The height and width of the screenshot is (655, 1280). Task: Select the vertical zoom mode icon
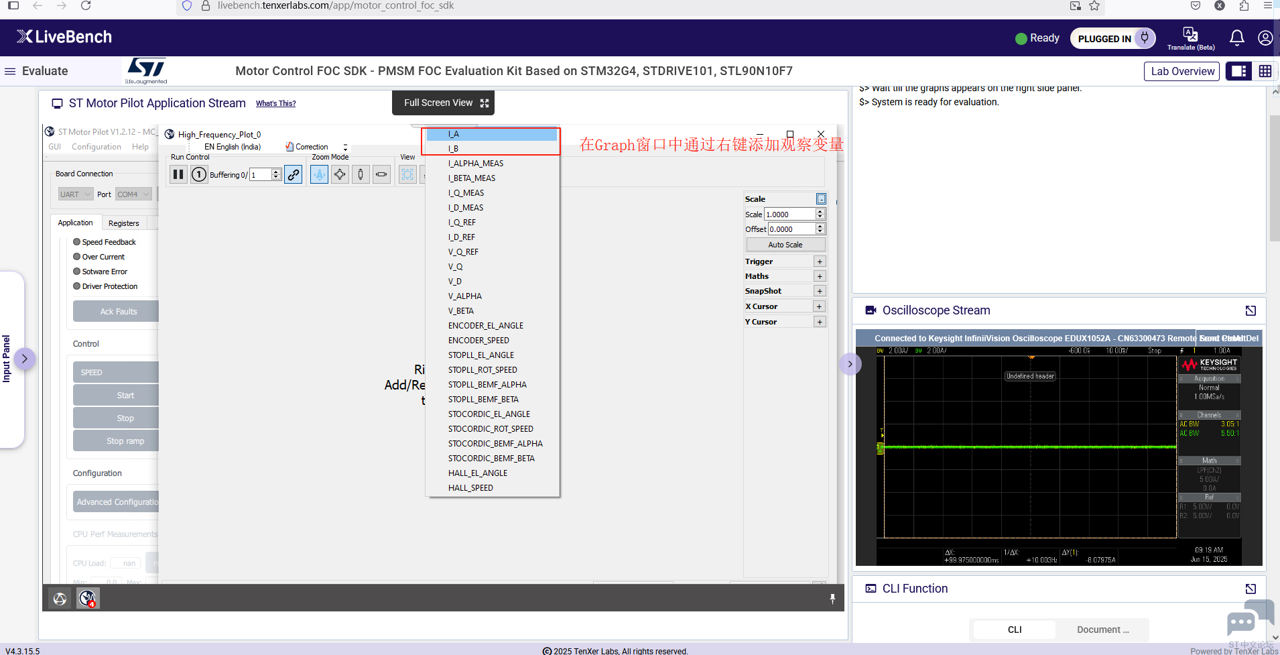coord(361,175)
